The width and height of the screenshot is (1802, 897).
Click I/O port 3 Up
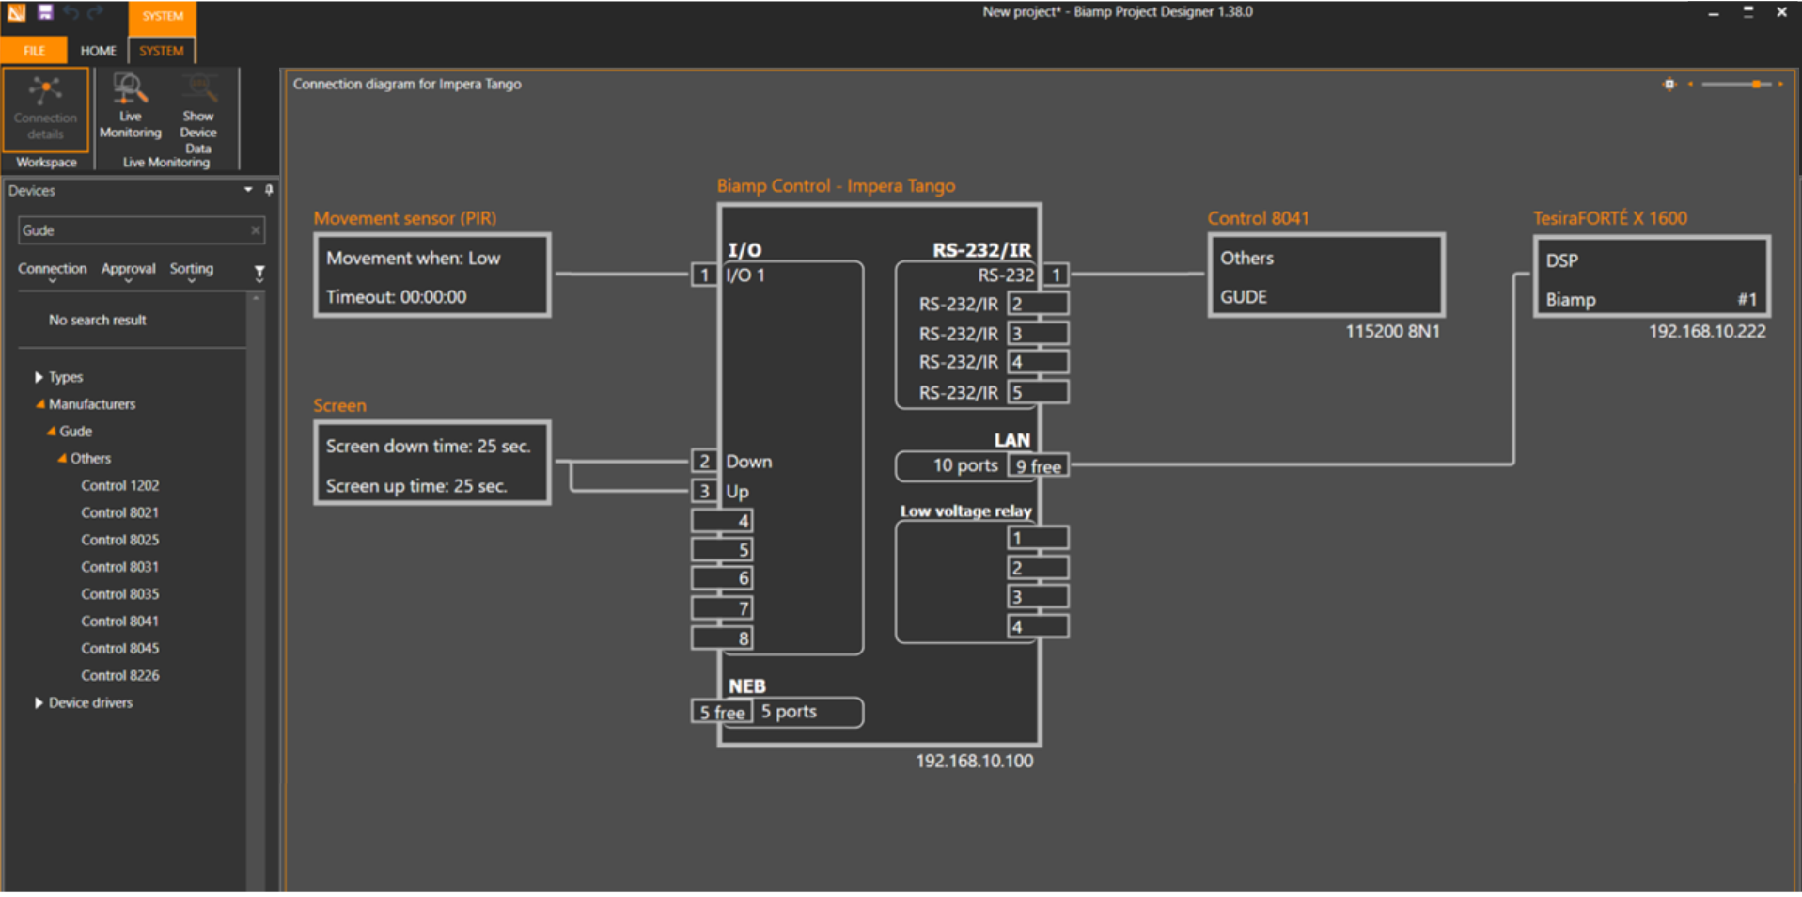pos(704,491)
